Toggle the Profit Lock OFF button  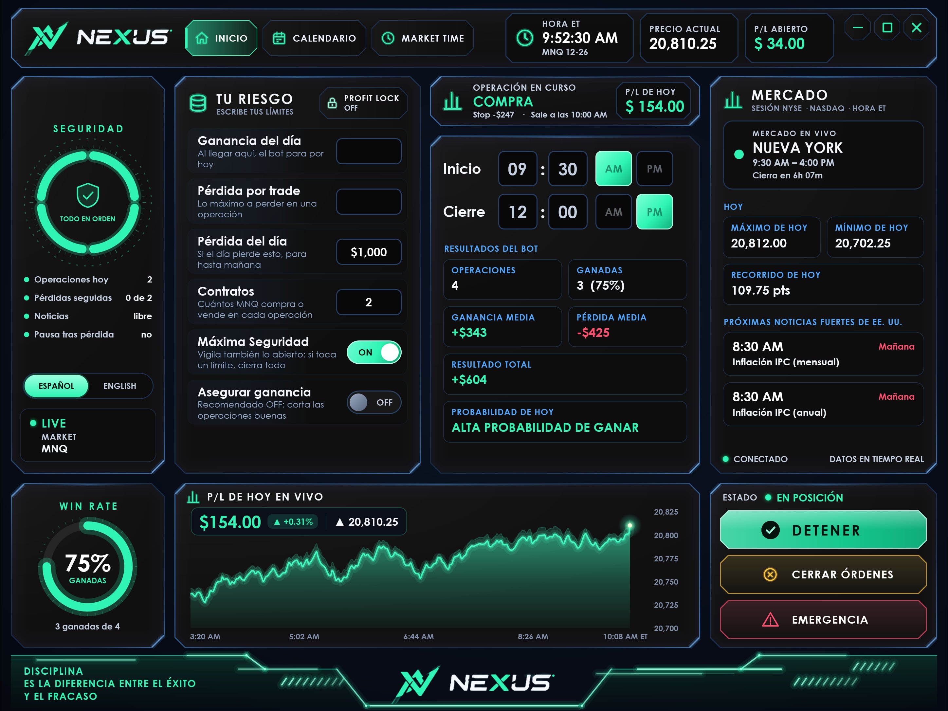(363, 103)
